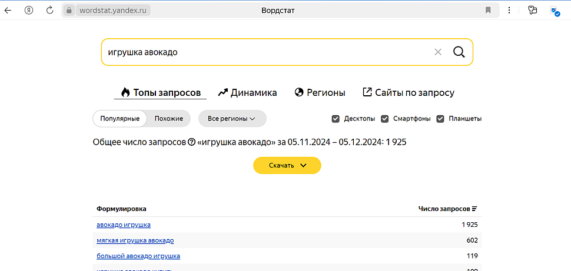
Task: Open the browser three-dot menu
Action: tap(509, 10)
